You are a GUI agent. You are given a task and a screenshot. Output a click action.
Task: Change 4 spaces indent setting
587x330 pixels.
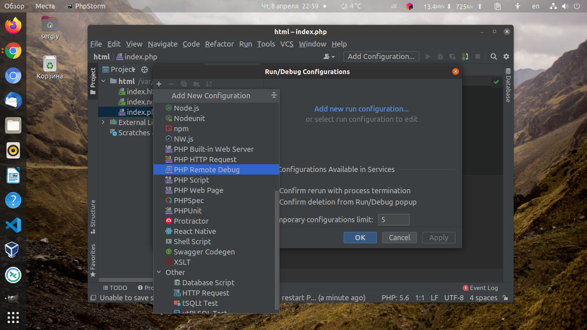pos(484,298)
